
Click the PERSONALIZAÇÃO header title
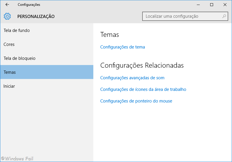36,17
